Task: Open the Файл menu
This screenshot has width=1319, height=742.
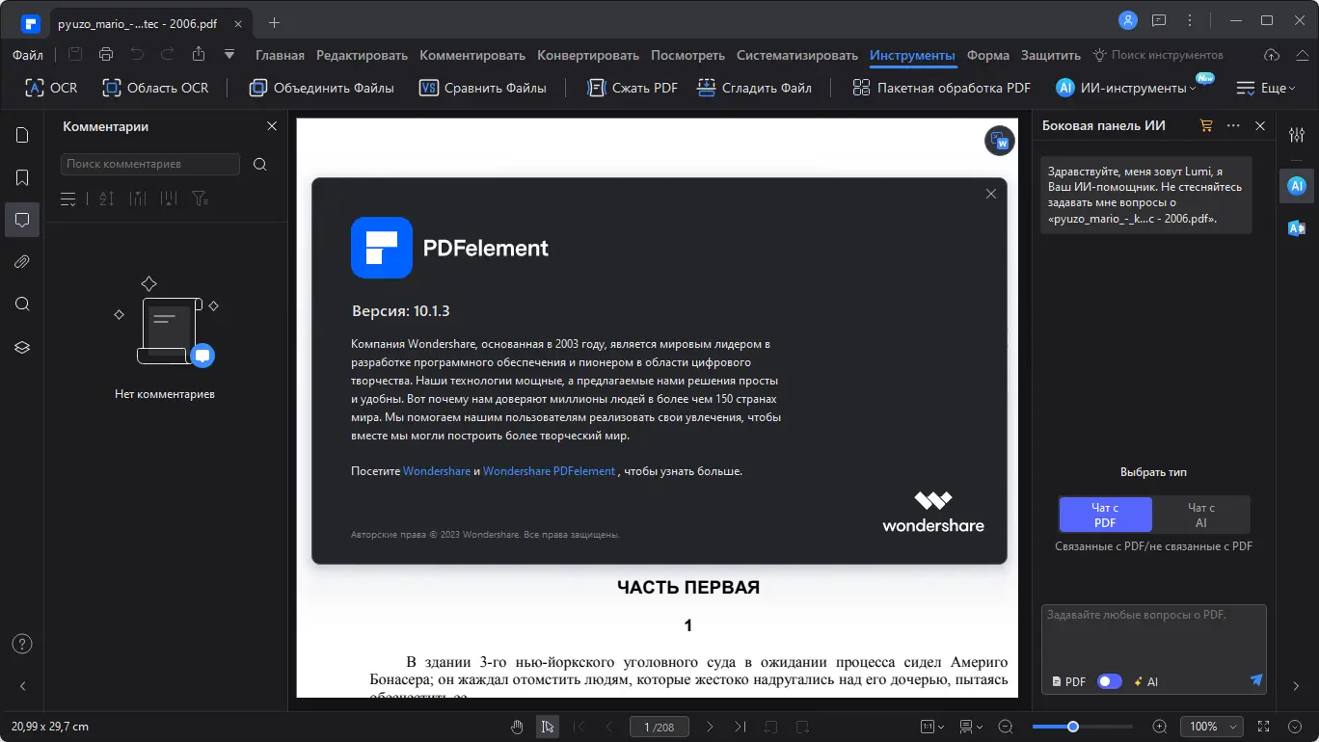Action: [x=28, y=55]
